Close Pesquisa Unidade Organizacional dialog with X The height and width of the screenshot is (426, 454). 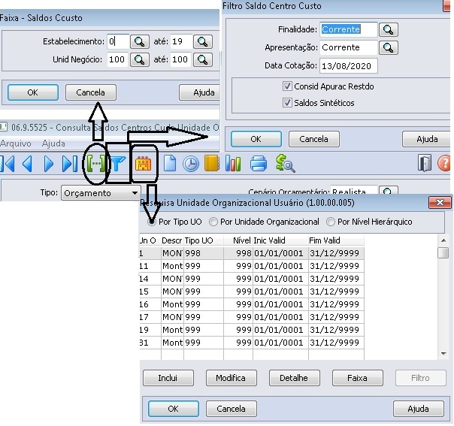tap(440, 203)
